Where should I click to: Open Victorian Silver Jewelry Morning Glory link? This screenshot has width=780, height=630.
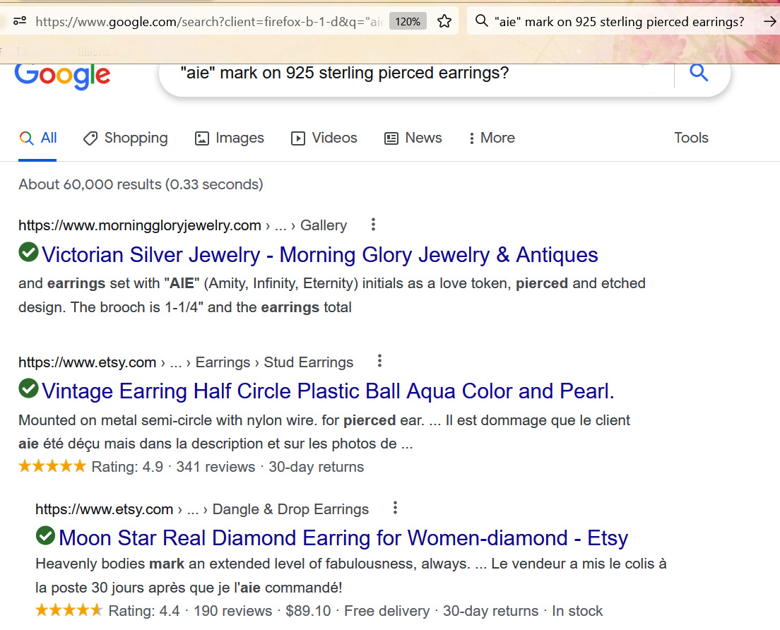(x=319, y=254)
